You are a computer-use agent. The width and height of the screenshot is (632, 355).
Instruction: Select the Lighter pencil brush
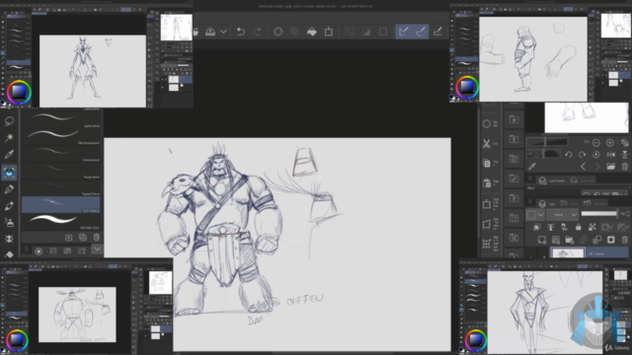click(x=61, y=119)
